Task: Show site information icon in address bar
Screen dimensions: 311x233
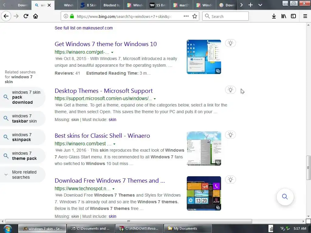Action: (66, 16)
